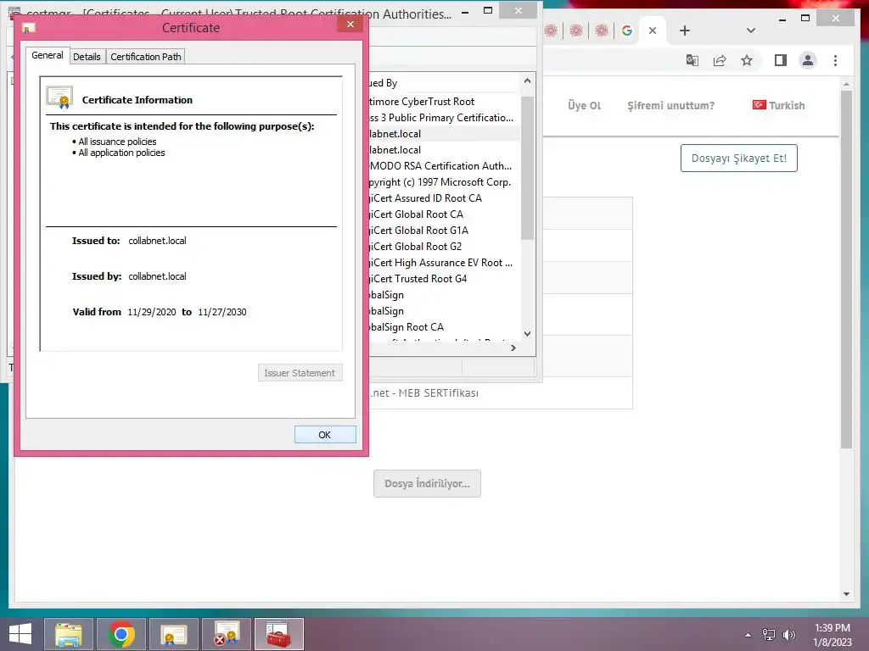Close the active Google tab
The height and width of the screenshot is (651, 869).
click(x=653, y=31)
